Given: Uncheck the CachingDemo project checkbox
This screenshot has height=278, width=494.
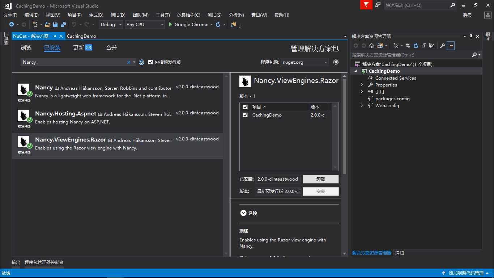Looking at the screenshot, I should coord(245,115).
